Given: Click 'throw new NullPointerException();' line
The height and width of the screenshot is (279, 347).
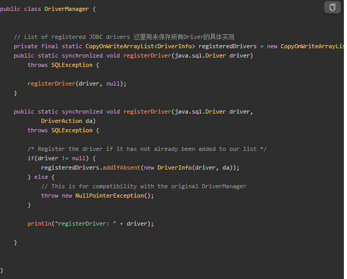Looking at the screenshot, I should (98, 196).
